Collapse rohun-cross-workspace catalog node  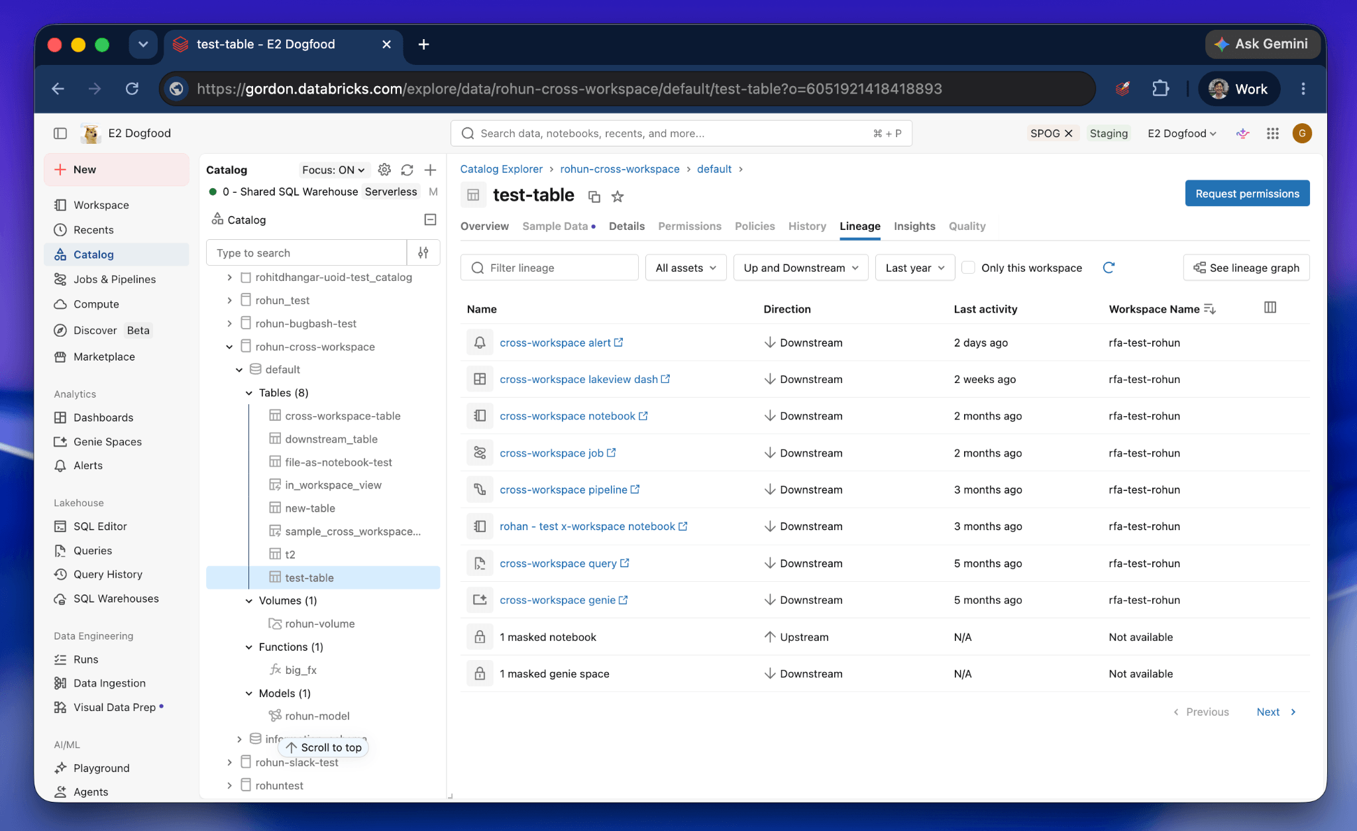229,347
